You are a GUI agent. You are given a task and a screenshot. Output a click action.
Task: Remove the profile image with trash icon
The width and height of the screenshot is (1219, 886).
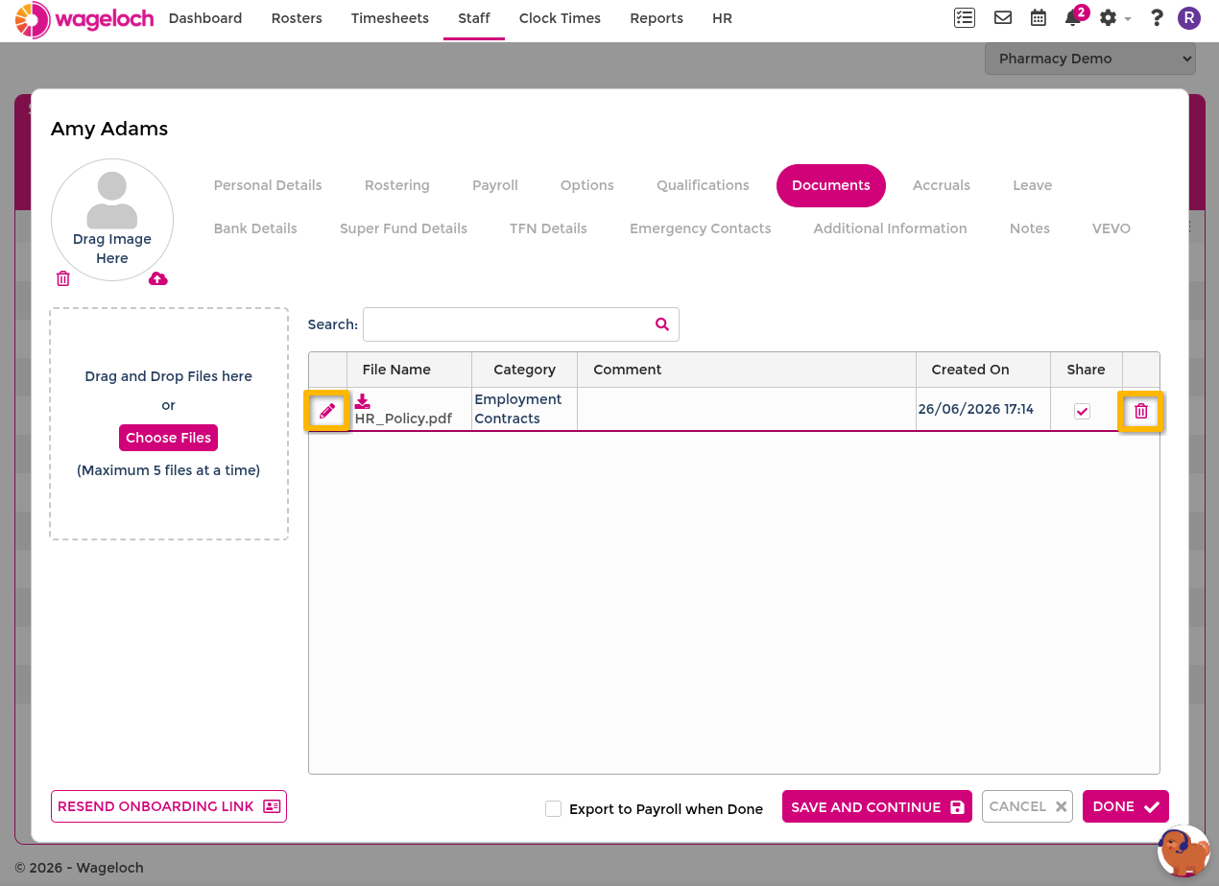pyautogui.click(x=63, y=278)
